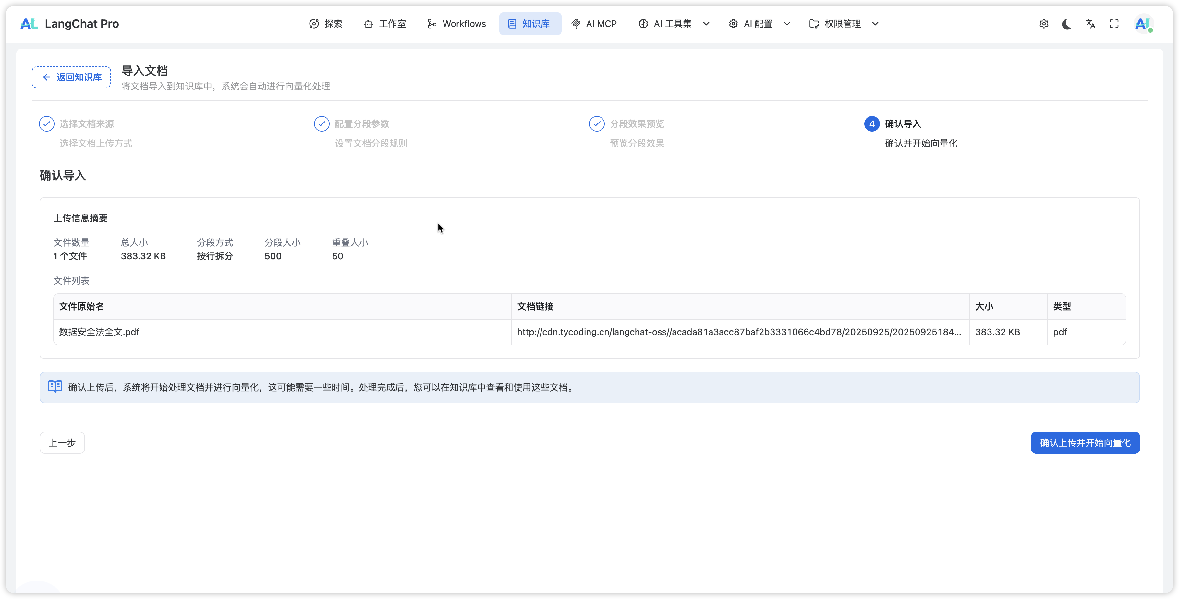This screenshot has height=599, width=1179.
Task: Click the book icon in info banner
Action: pos(55,387)
